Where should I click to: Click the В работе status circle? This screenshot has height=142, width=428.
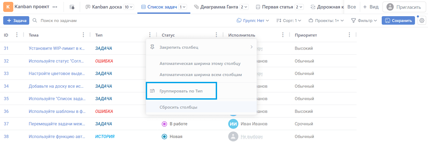(164, 124)
